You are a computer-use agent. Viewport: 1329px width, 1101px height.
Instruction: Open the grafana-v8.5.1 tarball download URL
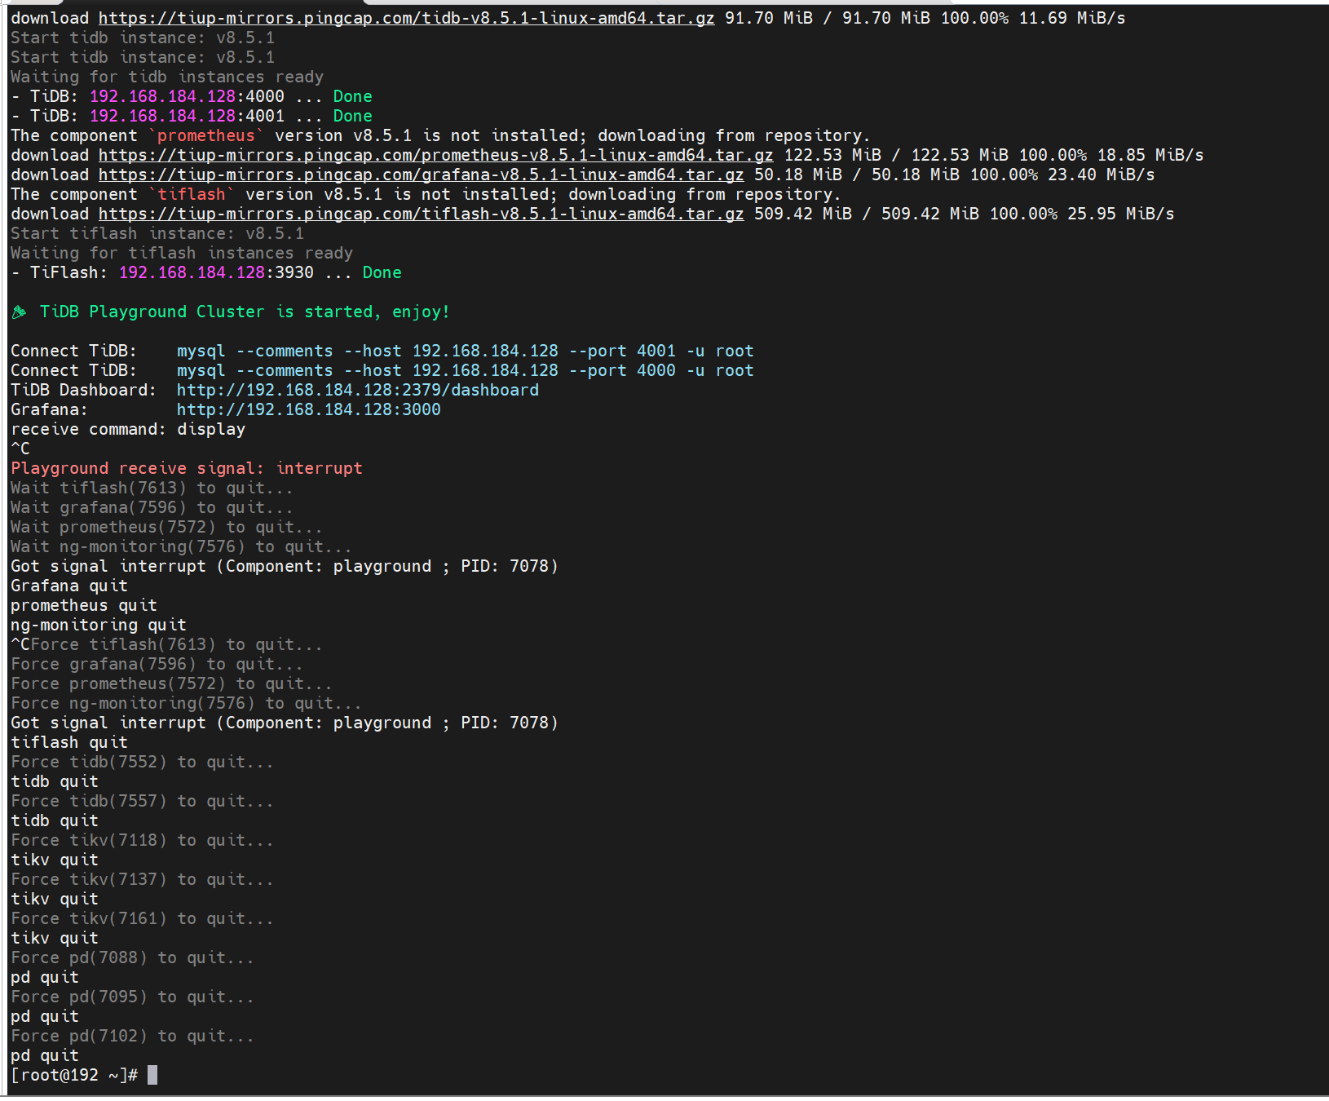click(x=421, y=175)
